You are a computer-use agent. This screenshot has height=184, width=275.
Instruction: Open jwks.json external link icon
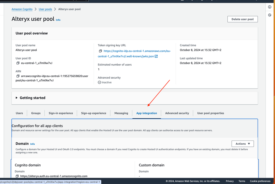click(x=156, y=56)
